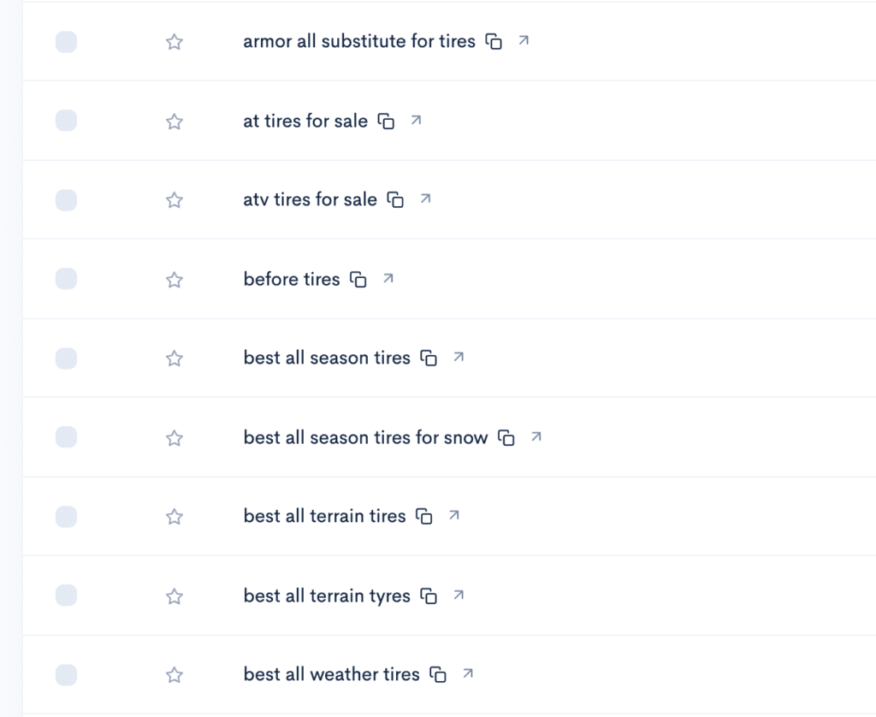This screenshot has height=717, width=876.
Task: Copy the keyword "at tires for sale"
Action: coord(385,120)
